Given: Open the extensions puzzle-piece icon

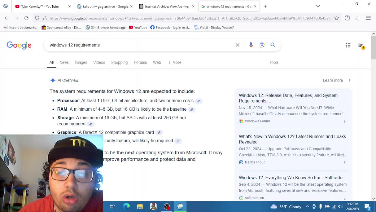Looking at the screenshot, I should 357,18.
